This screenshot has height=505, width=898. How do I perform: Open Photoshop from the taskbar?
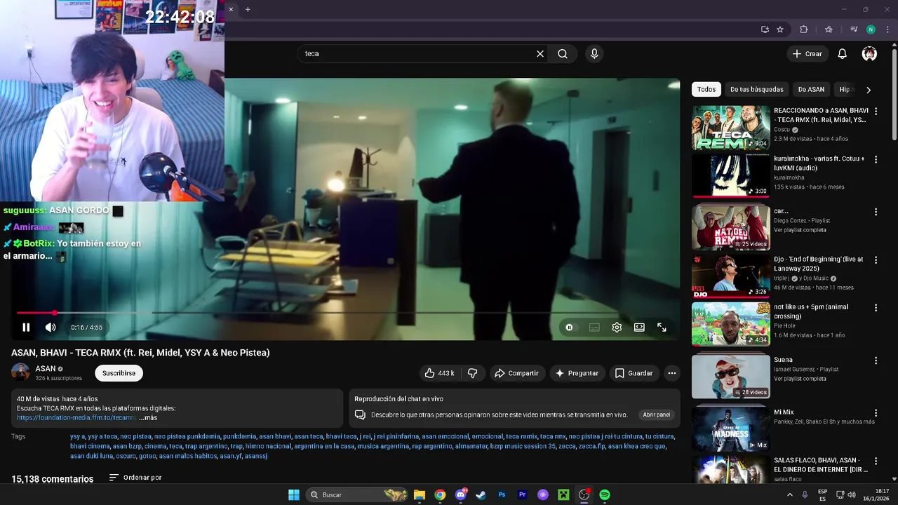coord(502,494)
